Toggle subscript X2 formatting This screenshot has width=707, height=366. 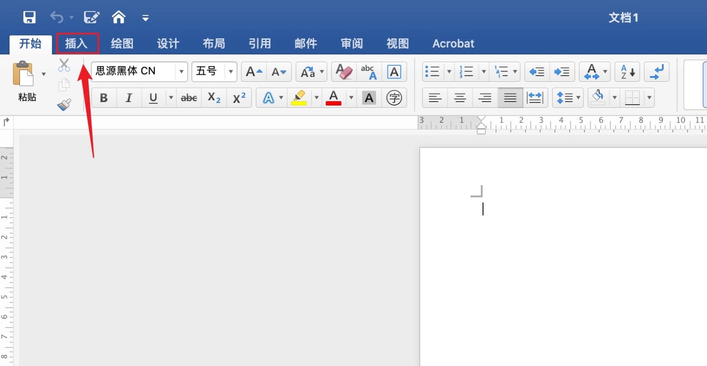click(x=214, y=98)
